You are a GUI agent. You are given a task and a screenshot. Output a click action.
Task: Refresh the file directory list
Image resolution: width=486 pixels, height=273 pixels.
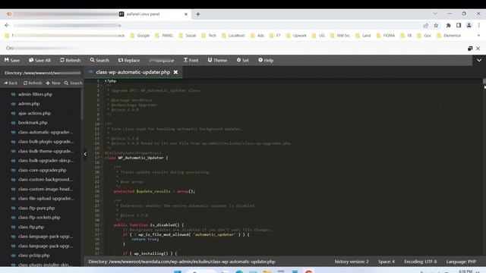click(33, 83)
